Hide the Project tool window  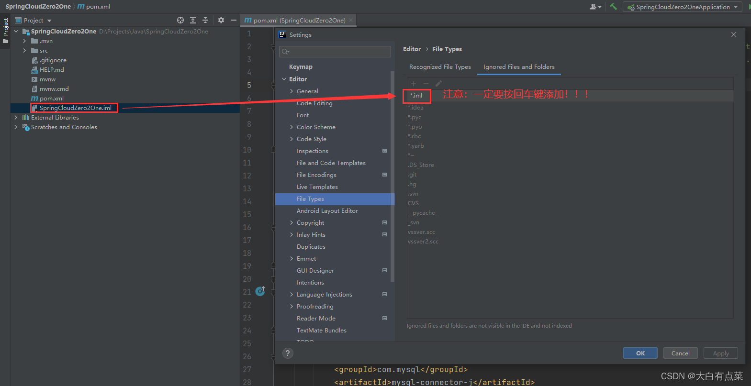[x=234, y=20]
